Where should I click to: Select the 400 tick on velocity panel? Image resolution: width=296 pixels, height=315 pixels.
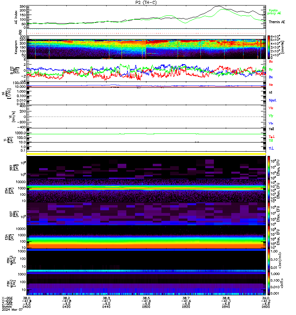coord(23,106)
